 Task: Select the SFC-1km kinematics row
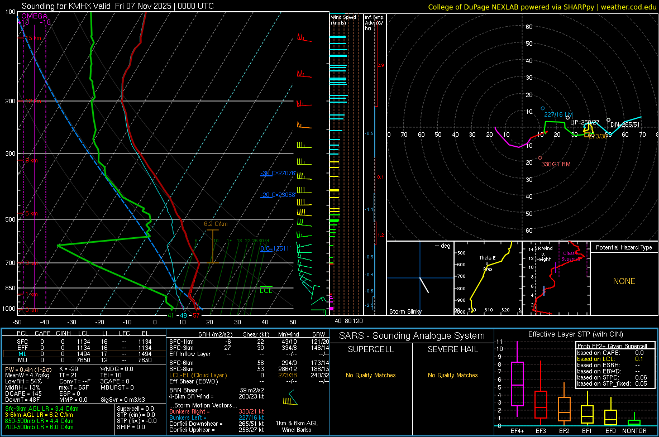tap(249, 342)
